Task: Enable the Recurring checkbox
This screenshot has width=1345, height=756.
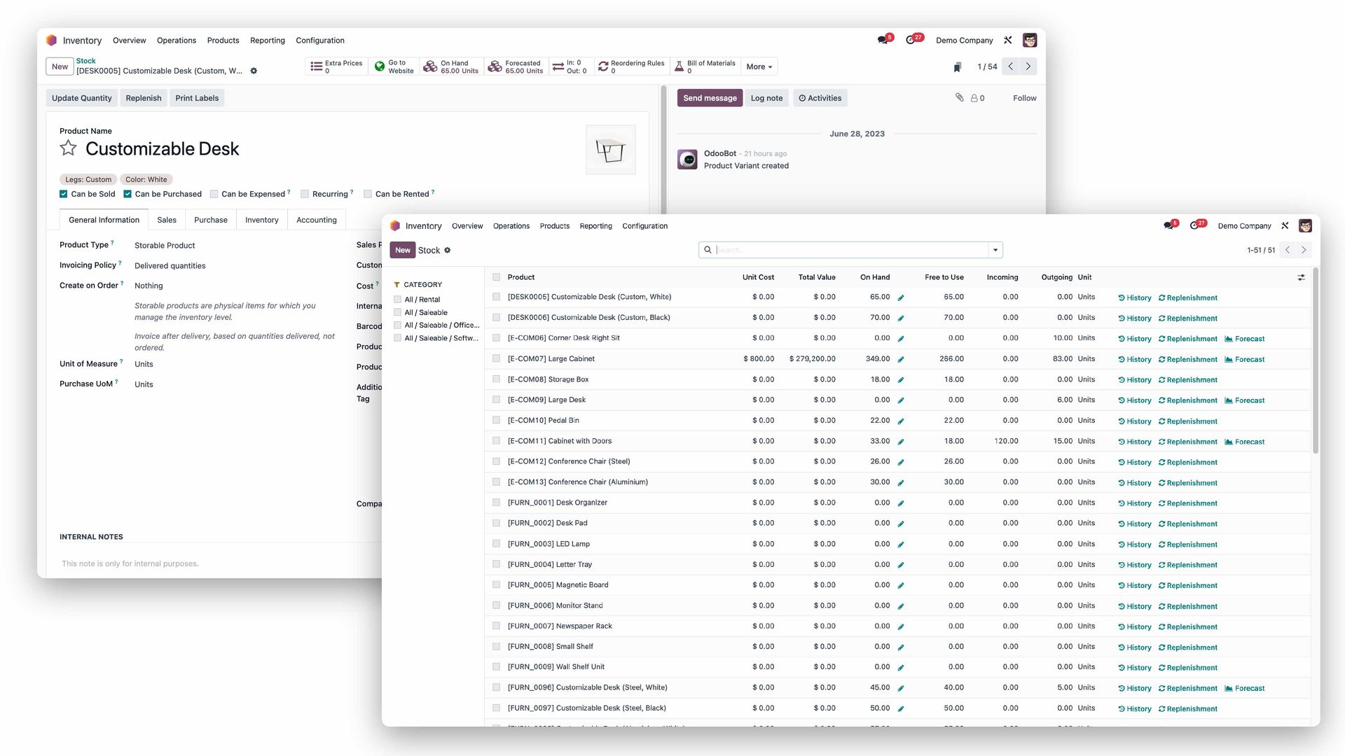Action: [305, 194]
